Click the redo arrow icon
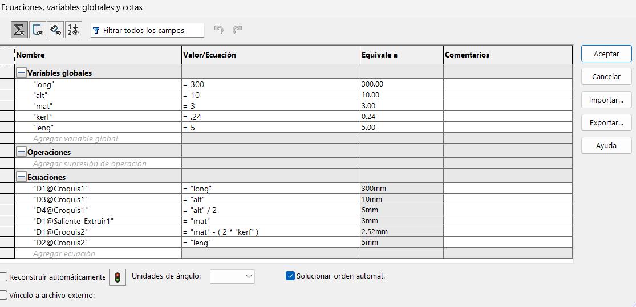636x307 pixels. [237, 30]
